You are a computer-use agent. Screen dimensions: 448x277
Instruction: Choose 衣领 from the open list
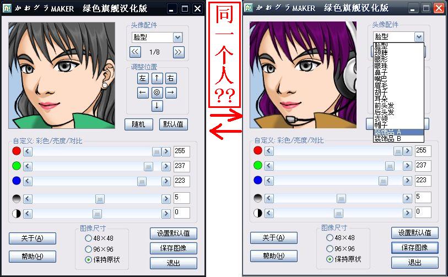398,118
